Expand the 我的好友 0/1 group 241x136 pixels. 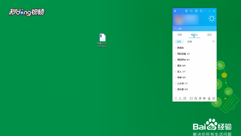coord(194,60)
